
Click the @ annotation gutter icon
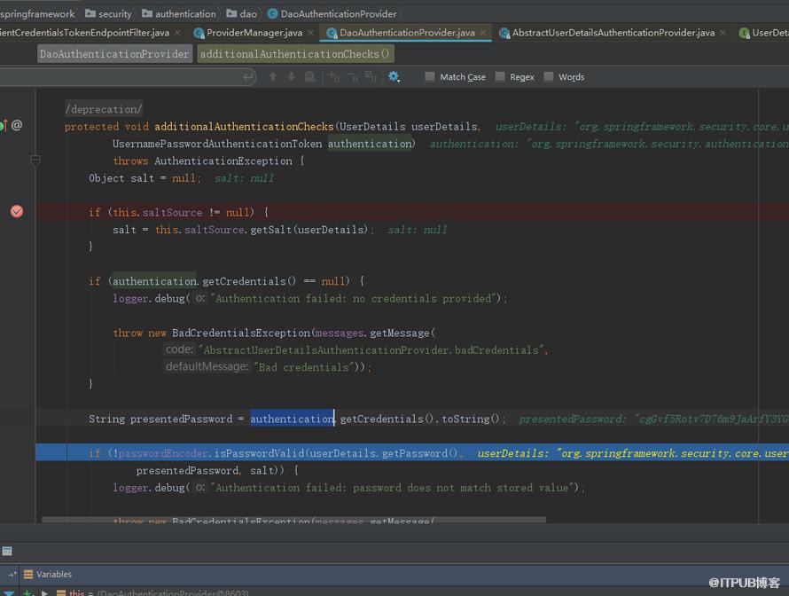coord(17,125)
